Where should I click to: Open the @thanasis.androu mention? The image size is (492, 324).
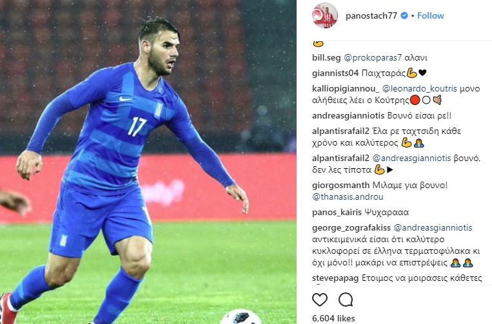(x=348, y=196)
